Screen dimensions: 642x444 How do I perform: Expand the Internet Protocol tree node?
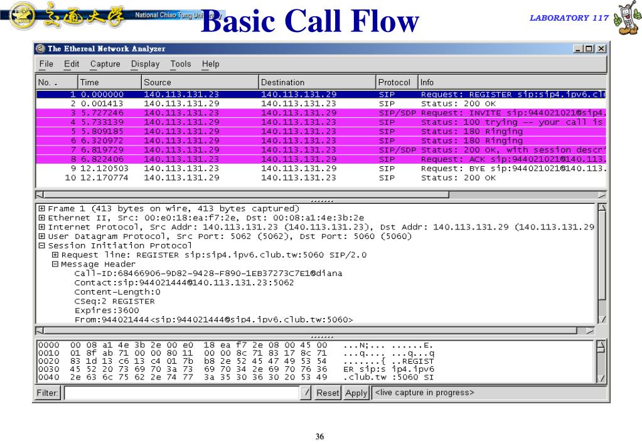pos(42,227)
